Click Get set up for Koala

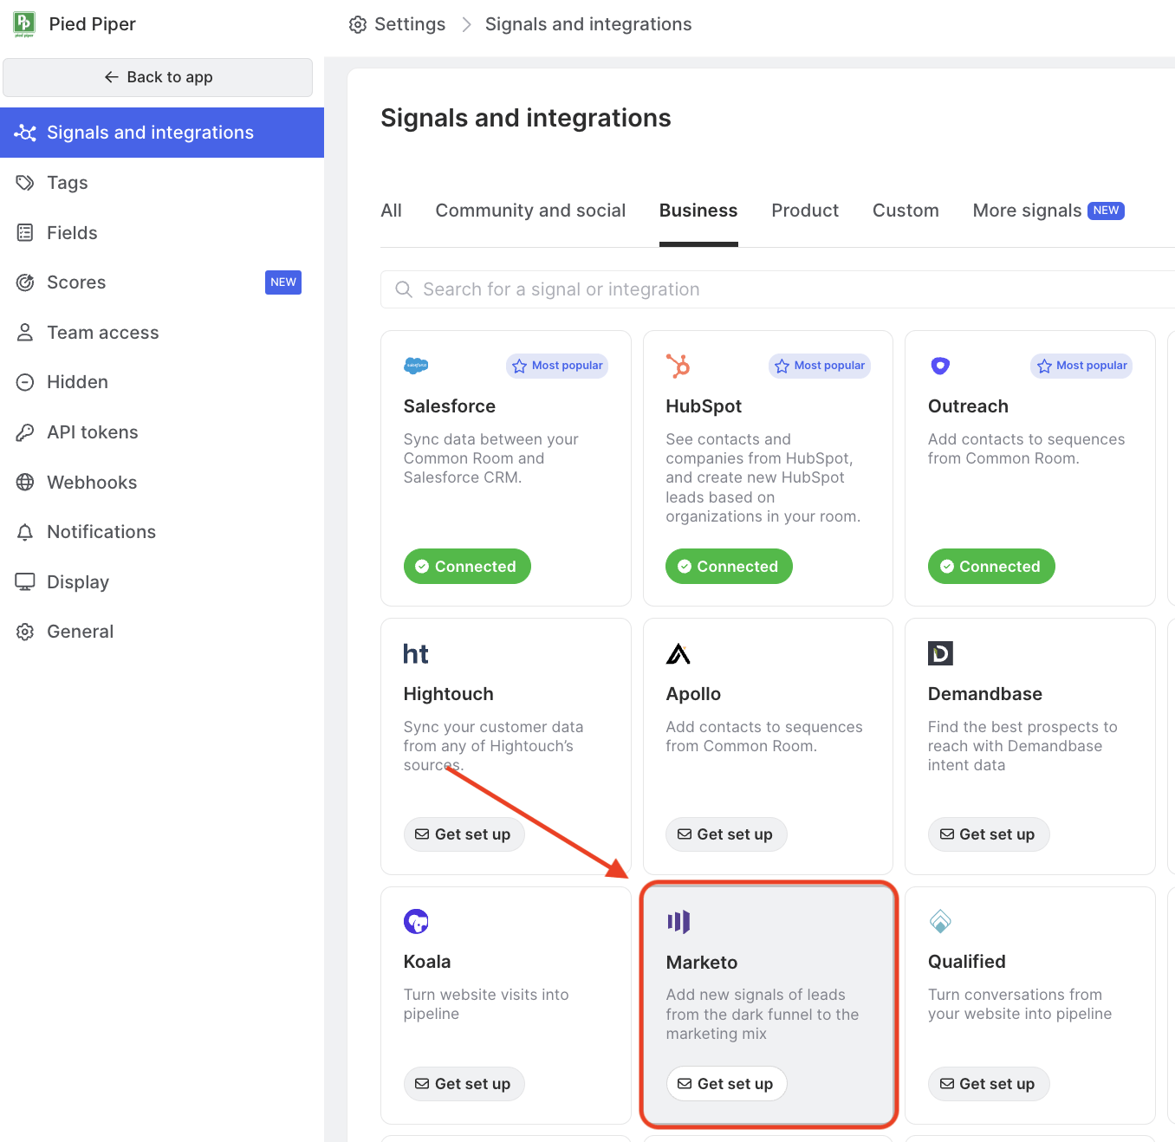(464, 1084)
